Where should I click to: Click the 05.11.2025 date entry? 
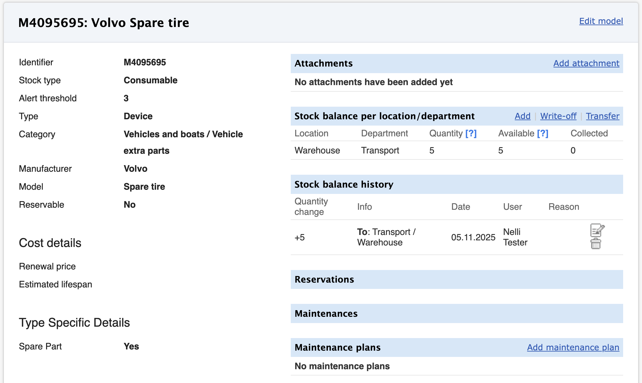tap(473, 237)
